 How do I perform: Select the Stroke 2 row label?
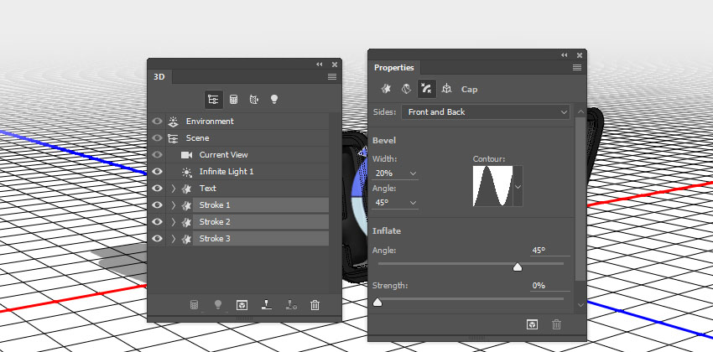tap(215, 222)
